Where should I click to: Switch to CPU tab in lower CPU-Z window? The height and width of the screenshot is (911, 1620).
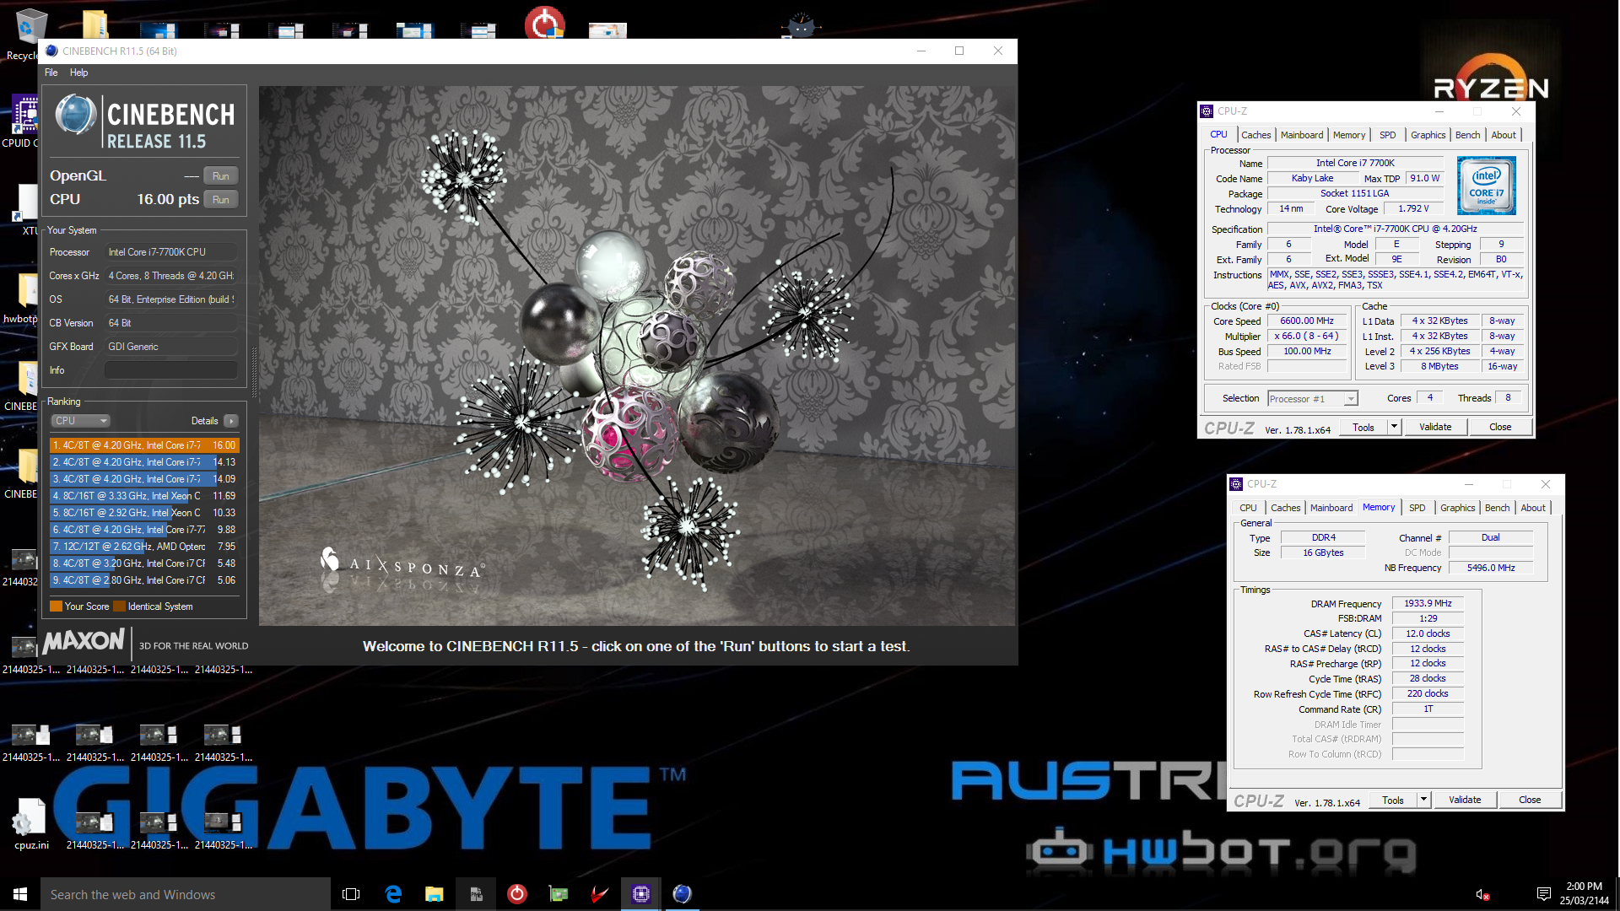(1248, 508)
